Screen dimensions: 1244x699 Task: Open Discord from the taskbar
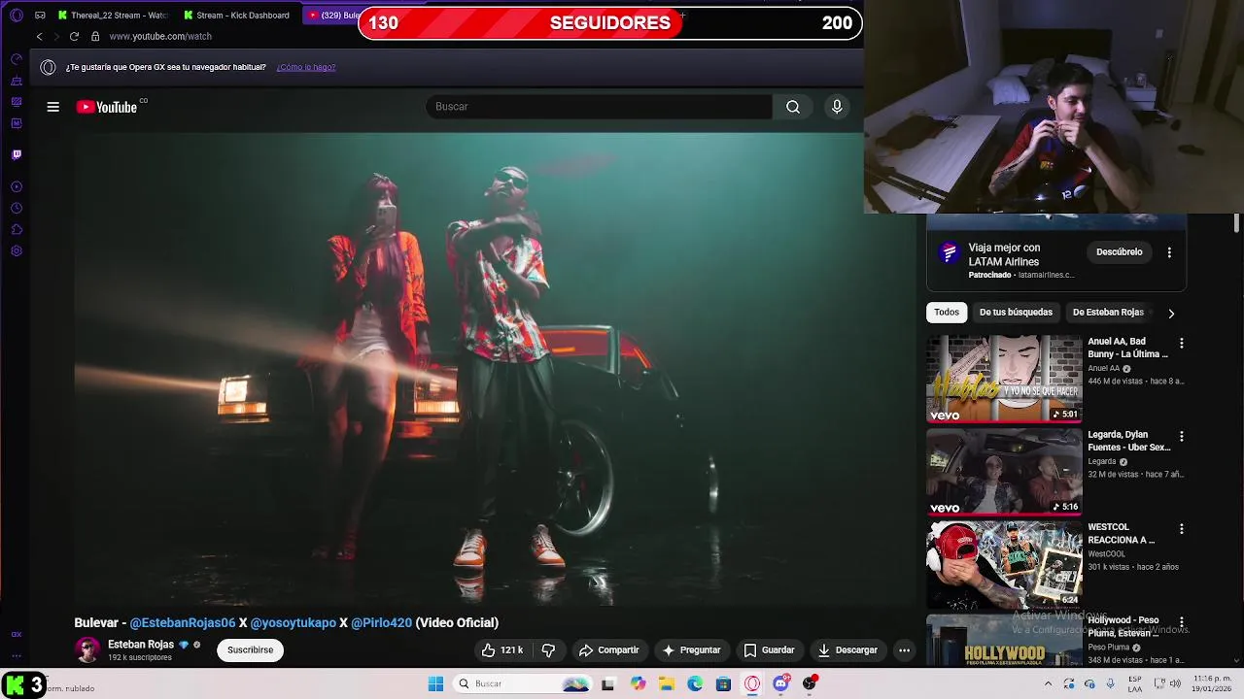(780, 683)
